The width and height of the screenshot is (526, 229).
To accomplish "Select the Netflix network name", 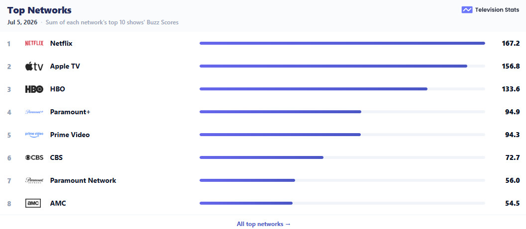I will [x=61, y=43].
